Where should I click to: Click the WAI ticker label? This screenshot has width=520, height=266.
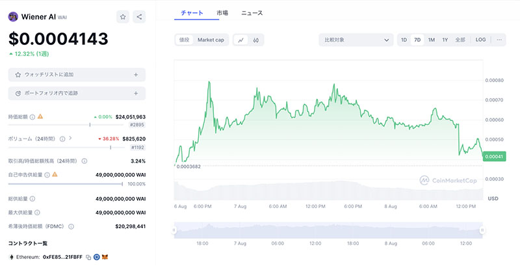62,18
